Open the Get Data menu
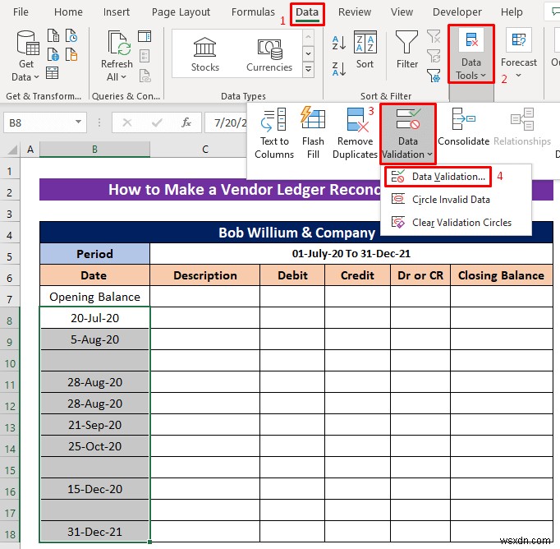The width and height of the screenshot is (560, 549). (x=25, y=55)
